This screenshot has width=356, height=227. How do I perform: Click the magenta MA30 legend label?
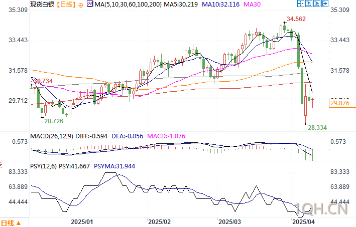point(252,5)
